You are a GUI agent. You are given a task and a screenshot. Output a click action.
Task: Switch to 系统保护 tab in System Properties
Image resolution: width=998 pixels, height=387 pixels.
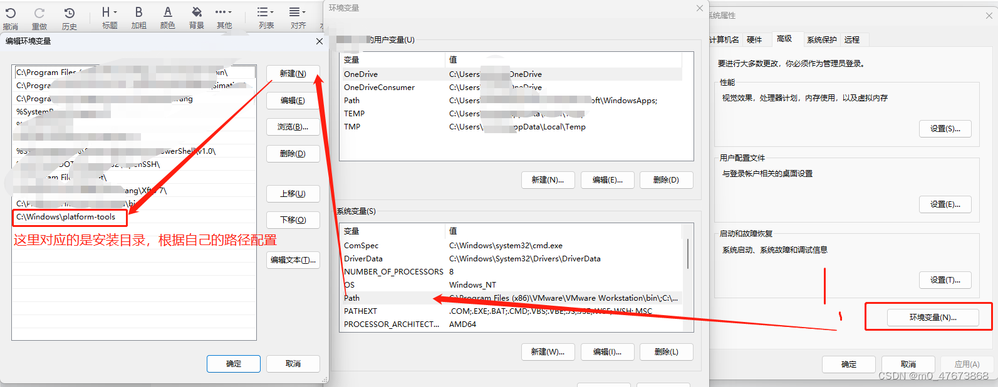(x=821, y=40)
